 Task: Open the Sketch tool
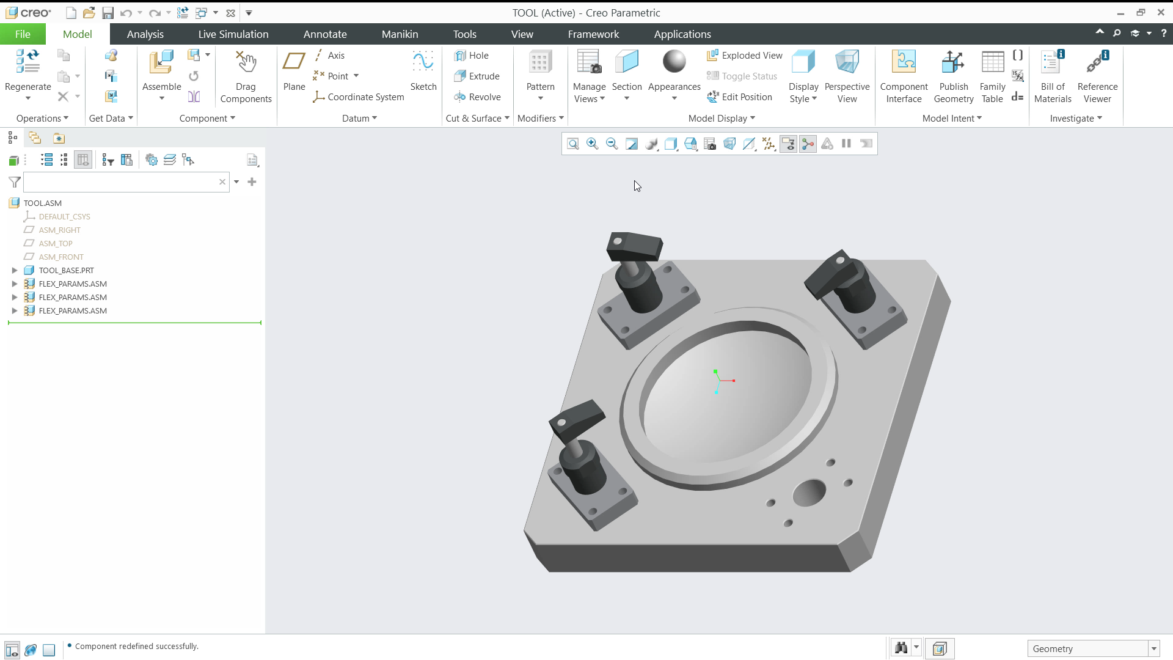click(423, 71)
